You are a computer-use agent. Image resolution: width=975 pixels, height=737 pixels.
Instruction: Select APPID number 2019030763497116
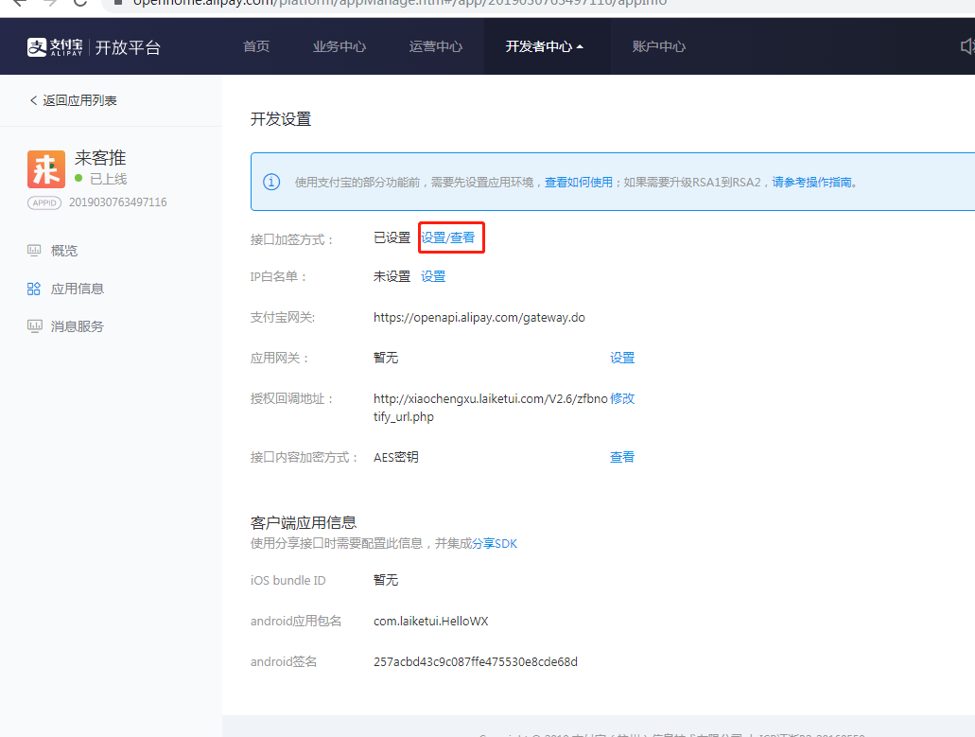coord(117,202)
